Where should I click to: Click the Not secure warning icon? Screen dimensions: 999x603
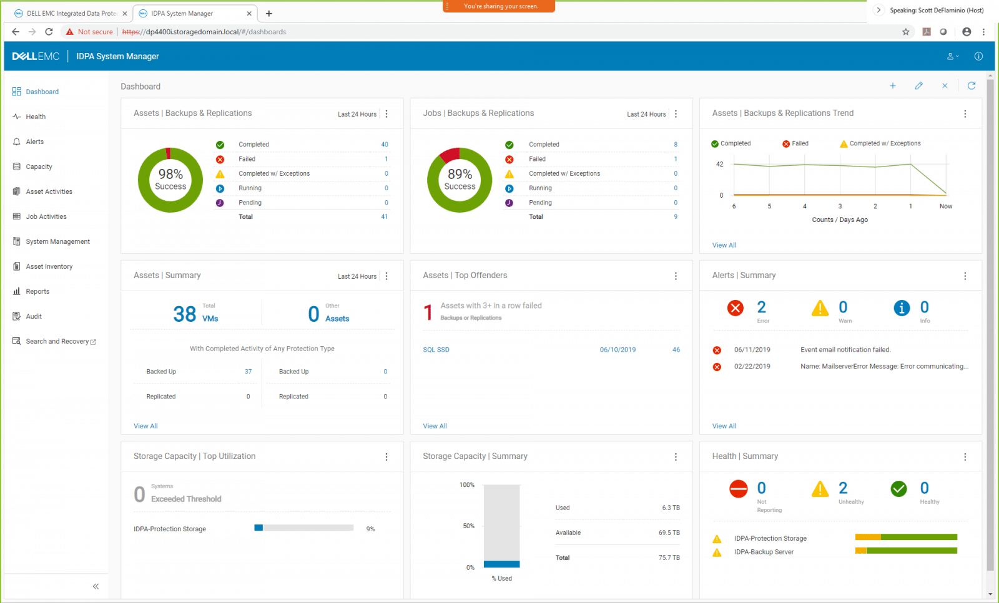69,32
